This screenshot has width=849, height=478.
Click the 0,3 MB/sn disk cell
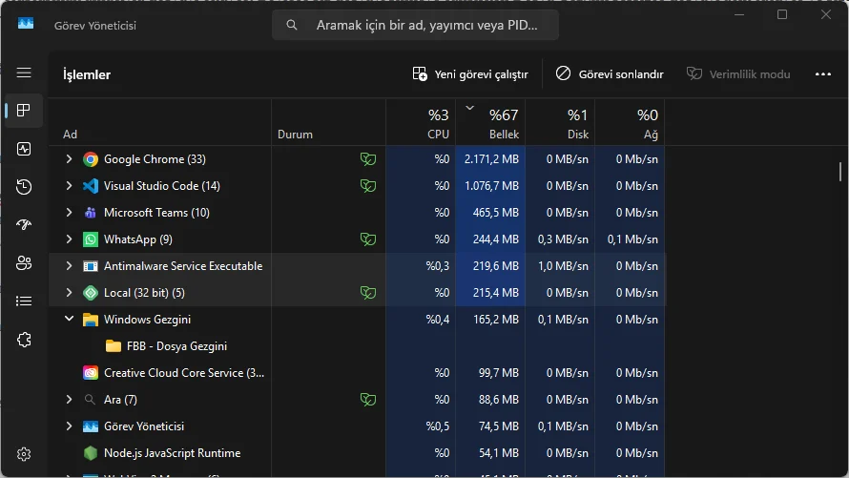560,239
